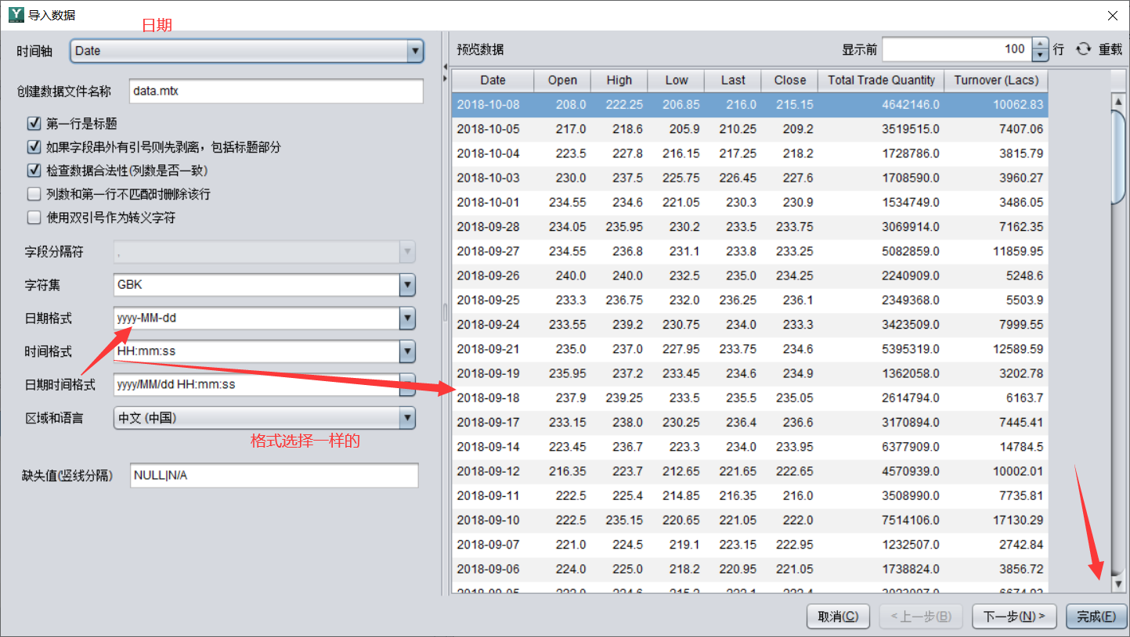The image size is (1130, 637).
Task: Open the 时间轴 Date dropdown
Action: (x=415, y=51)
